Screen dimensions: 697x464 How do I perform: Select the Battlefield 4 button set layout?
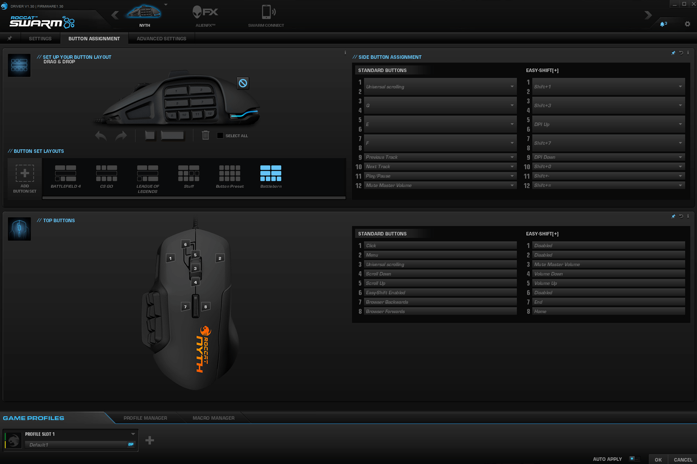click(x=66, y=176)
